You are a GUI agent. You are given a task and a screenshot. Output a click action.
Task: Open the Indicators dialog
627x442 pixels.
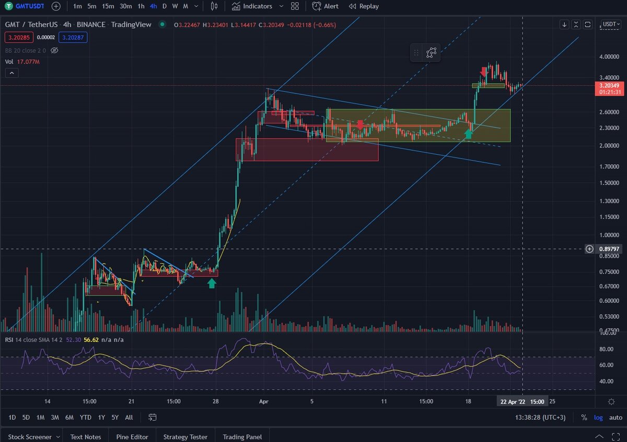point(252,6)
